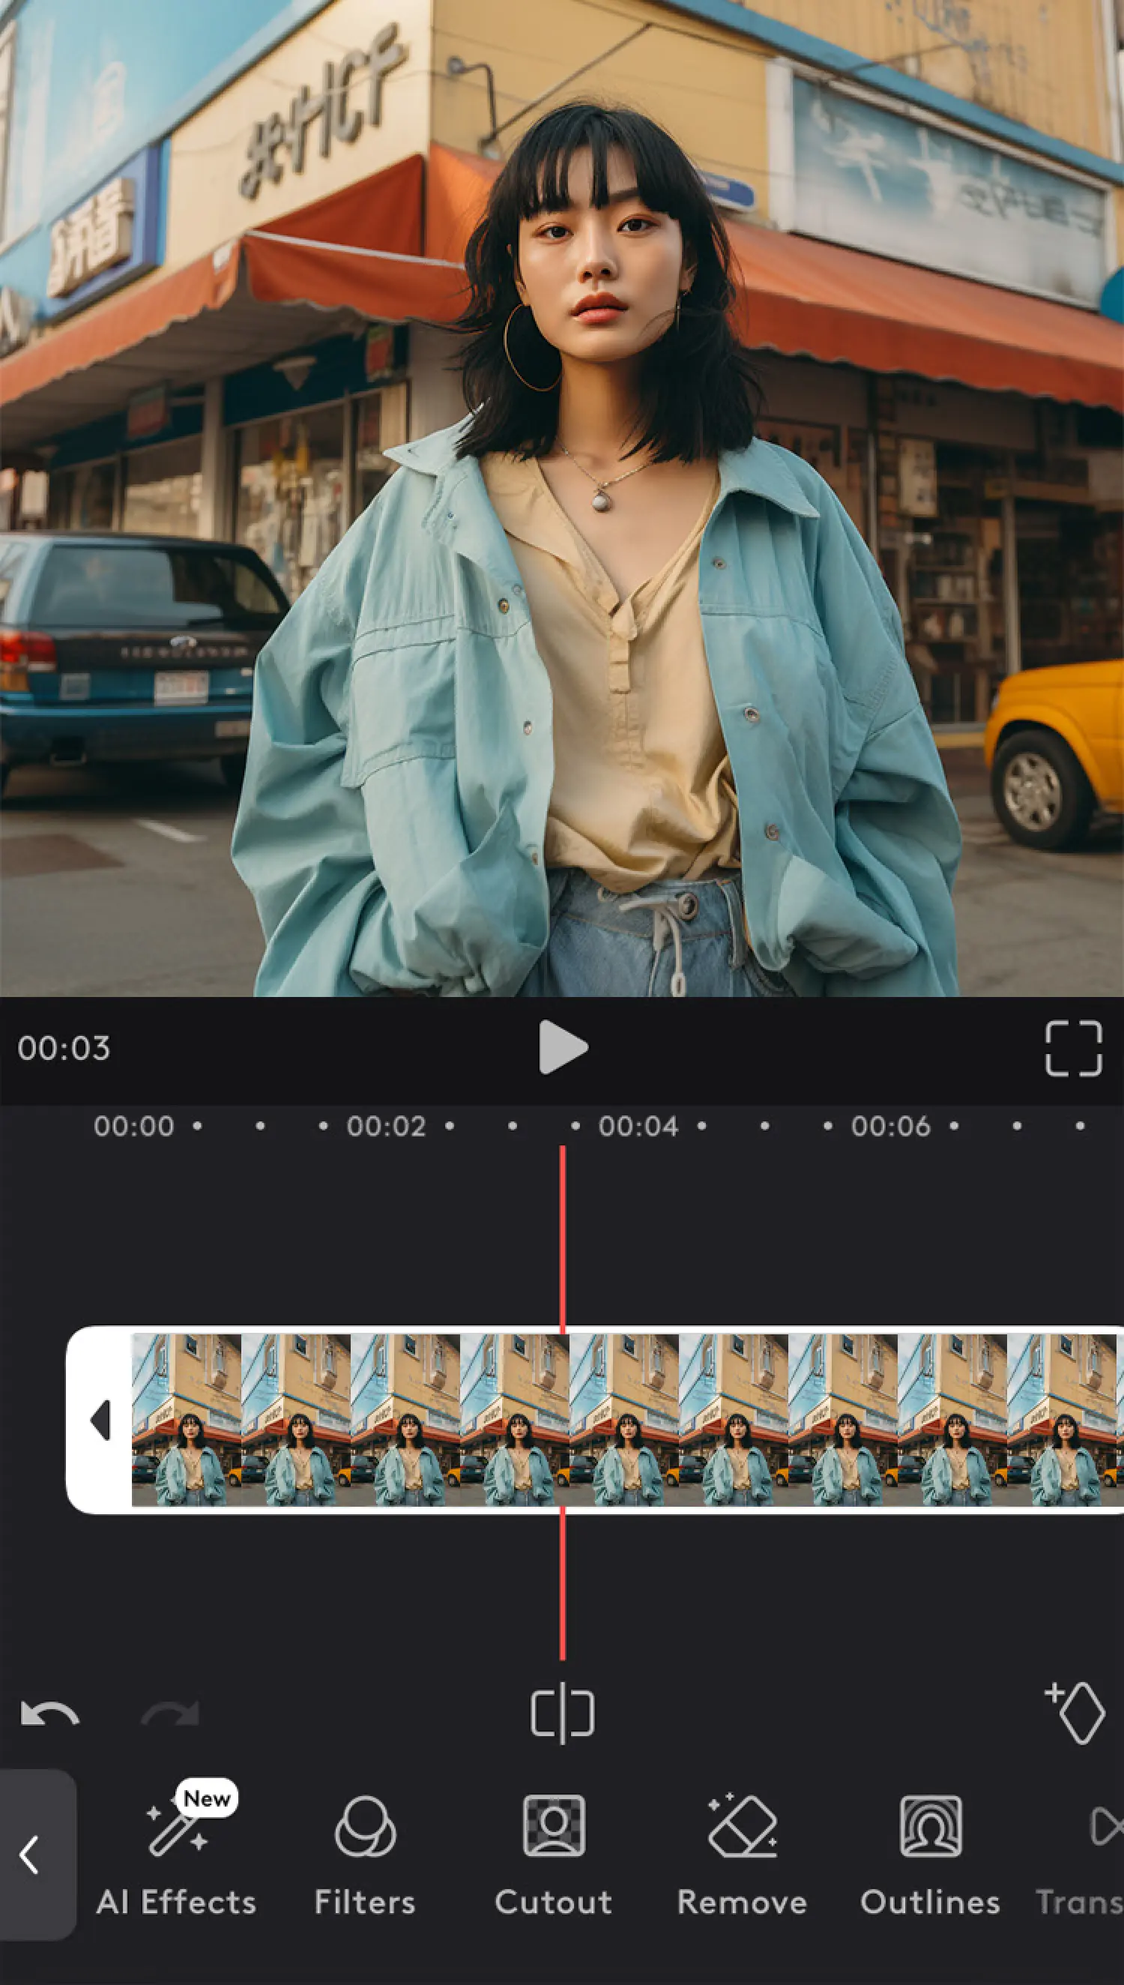Split the clip at the playhead
Viewport: 1124px width, 1985px height.
562,1713
